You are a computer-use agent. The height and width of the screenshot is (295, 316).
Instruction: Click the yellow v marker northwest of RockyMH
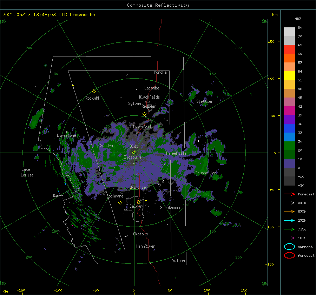point(73,86)
